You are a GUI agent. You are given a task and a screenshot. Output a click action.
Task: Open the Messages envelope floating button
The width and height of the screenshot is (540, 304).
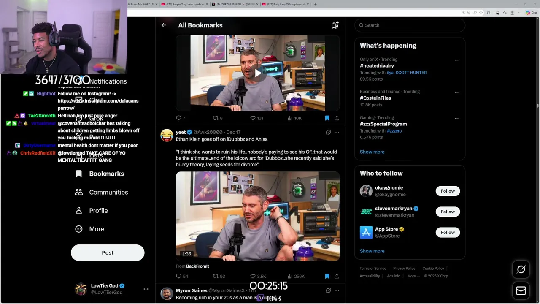point(521,290)
